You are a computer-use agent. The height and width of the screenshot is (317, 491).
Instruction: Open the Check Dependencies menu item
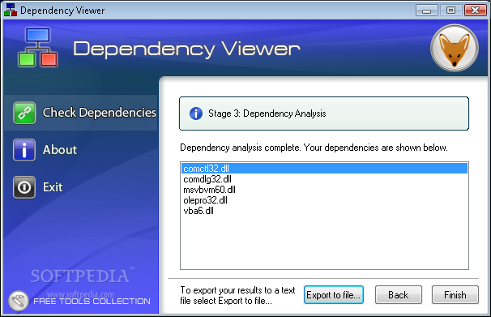coord(81,113)
